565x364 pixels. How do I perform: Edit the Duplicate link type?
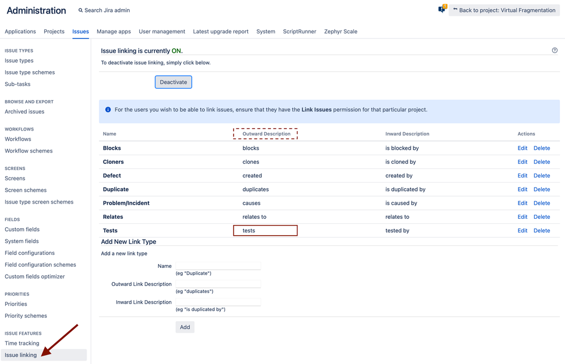click(522, 189)
